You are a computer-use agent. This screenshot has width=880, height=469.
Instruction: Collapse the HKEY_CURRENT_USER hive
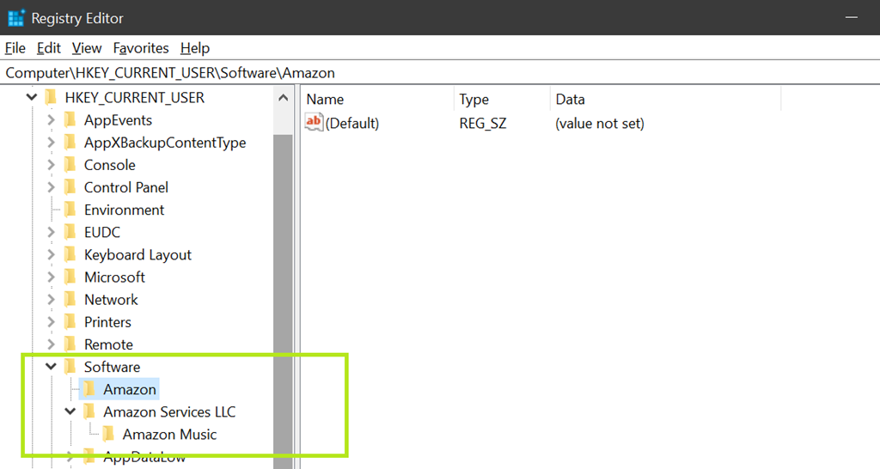pyautogui.click(x=32, y=98)
